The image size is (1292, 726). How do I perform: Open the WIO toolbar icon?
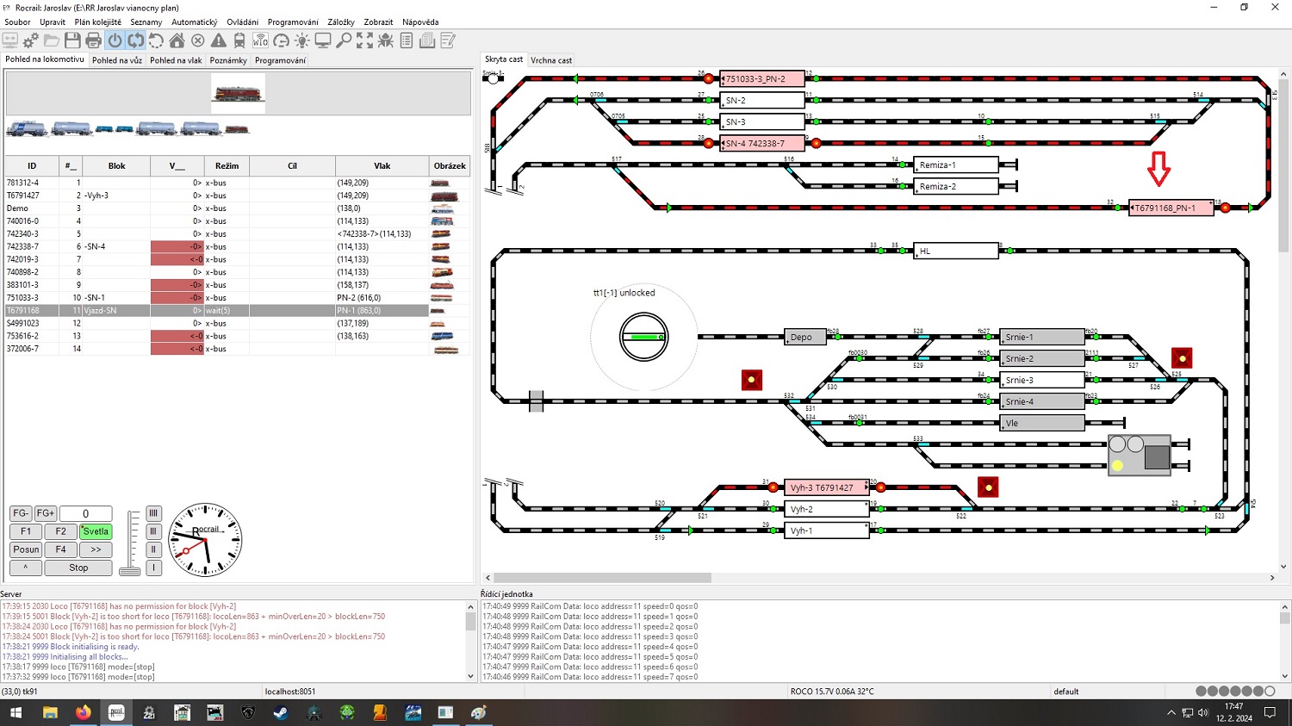[x=260, y=40]
